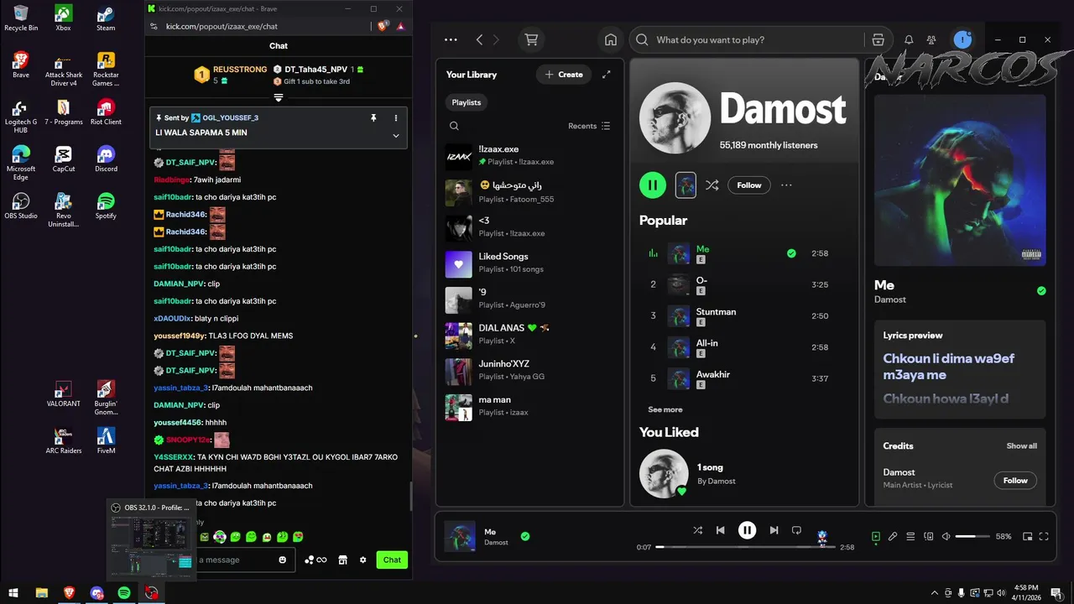The height and width of the screenshot is (604, 1074).
Task: Toggle Now Playing view
Action: [875, 536]
